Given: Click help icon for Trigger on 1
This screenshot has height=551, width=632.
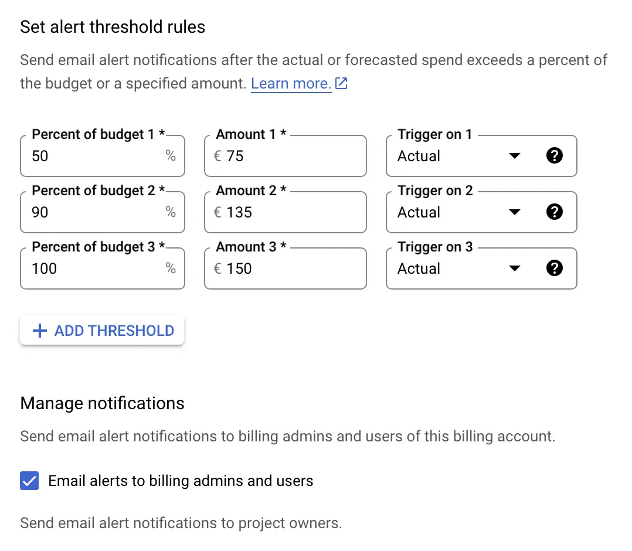Looking at the screenshot, I should 554,156.
